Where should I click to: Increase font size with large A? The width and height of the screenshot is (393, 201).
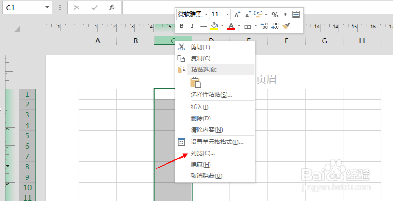(237, 15)
